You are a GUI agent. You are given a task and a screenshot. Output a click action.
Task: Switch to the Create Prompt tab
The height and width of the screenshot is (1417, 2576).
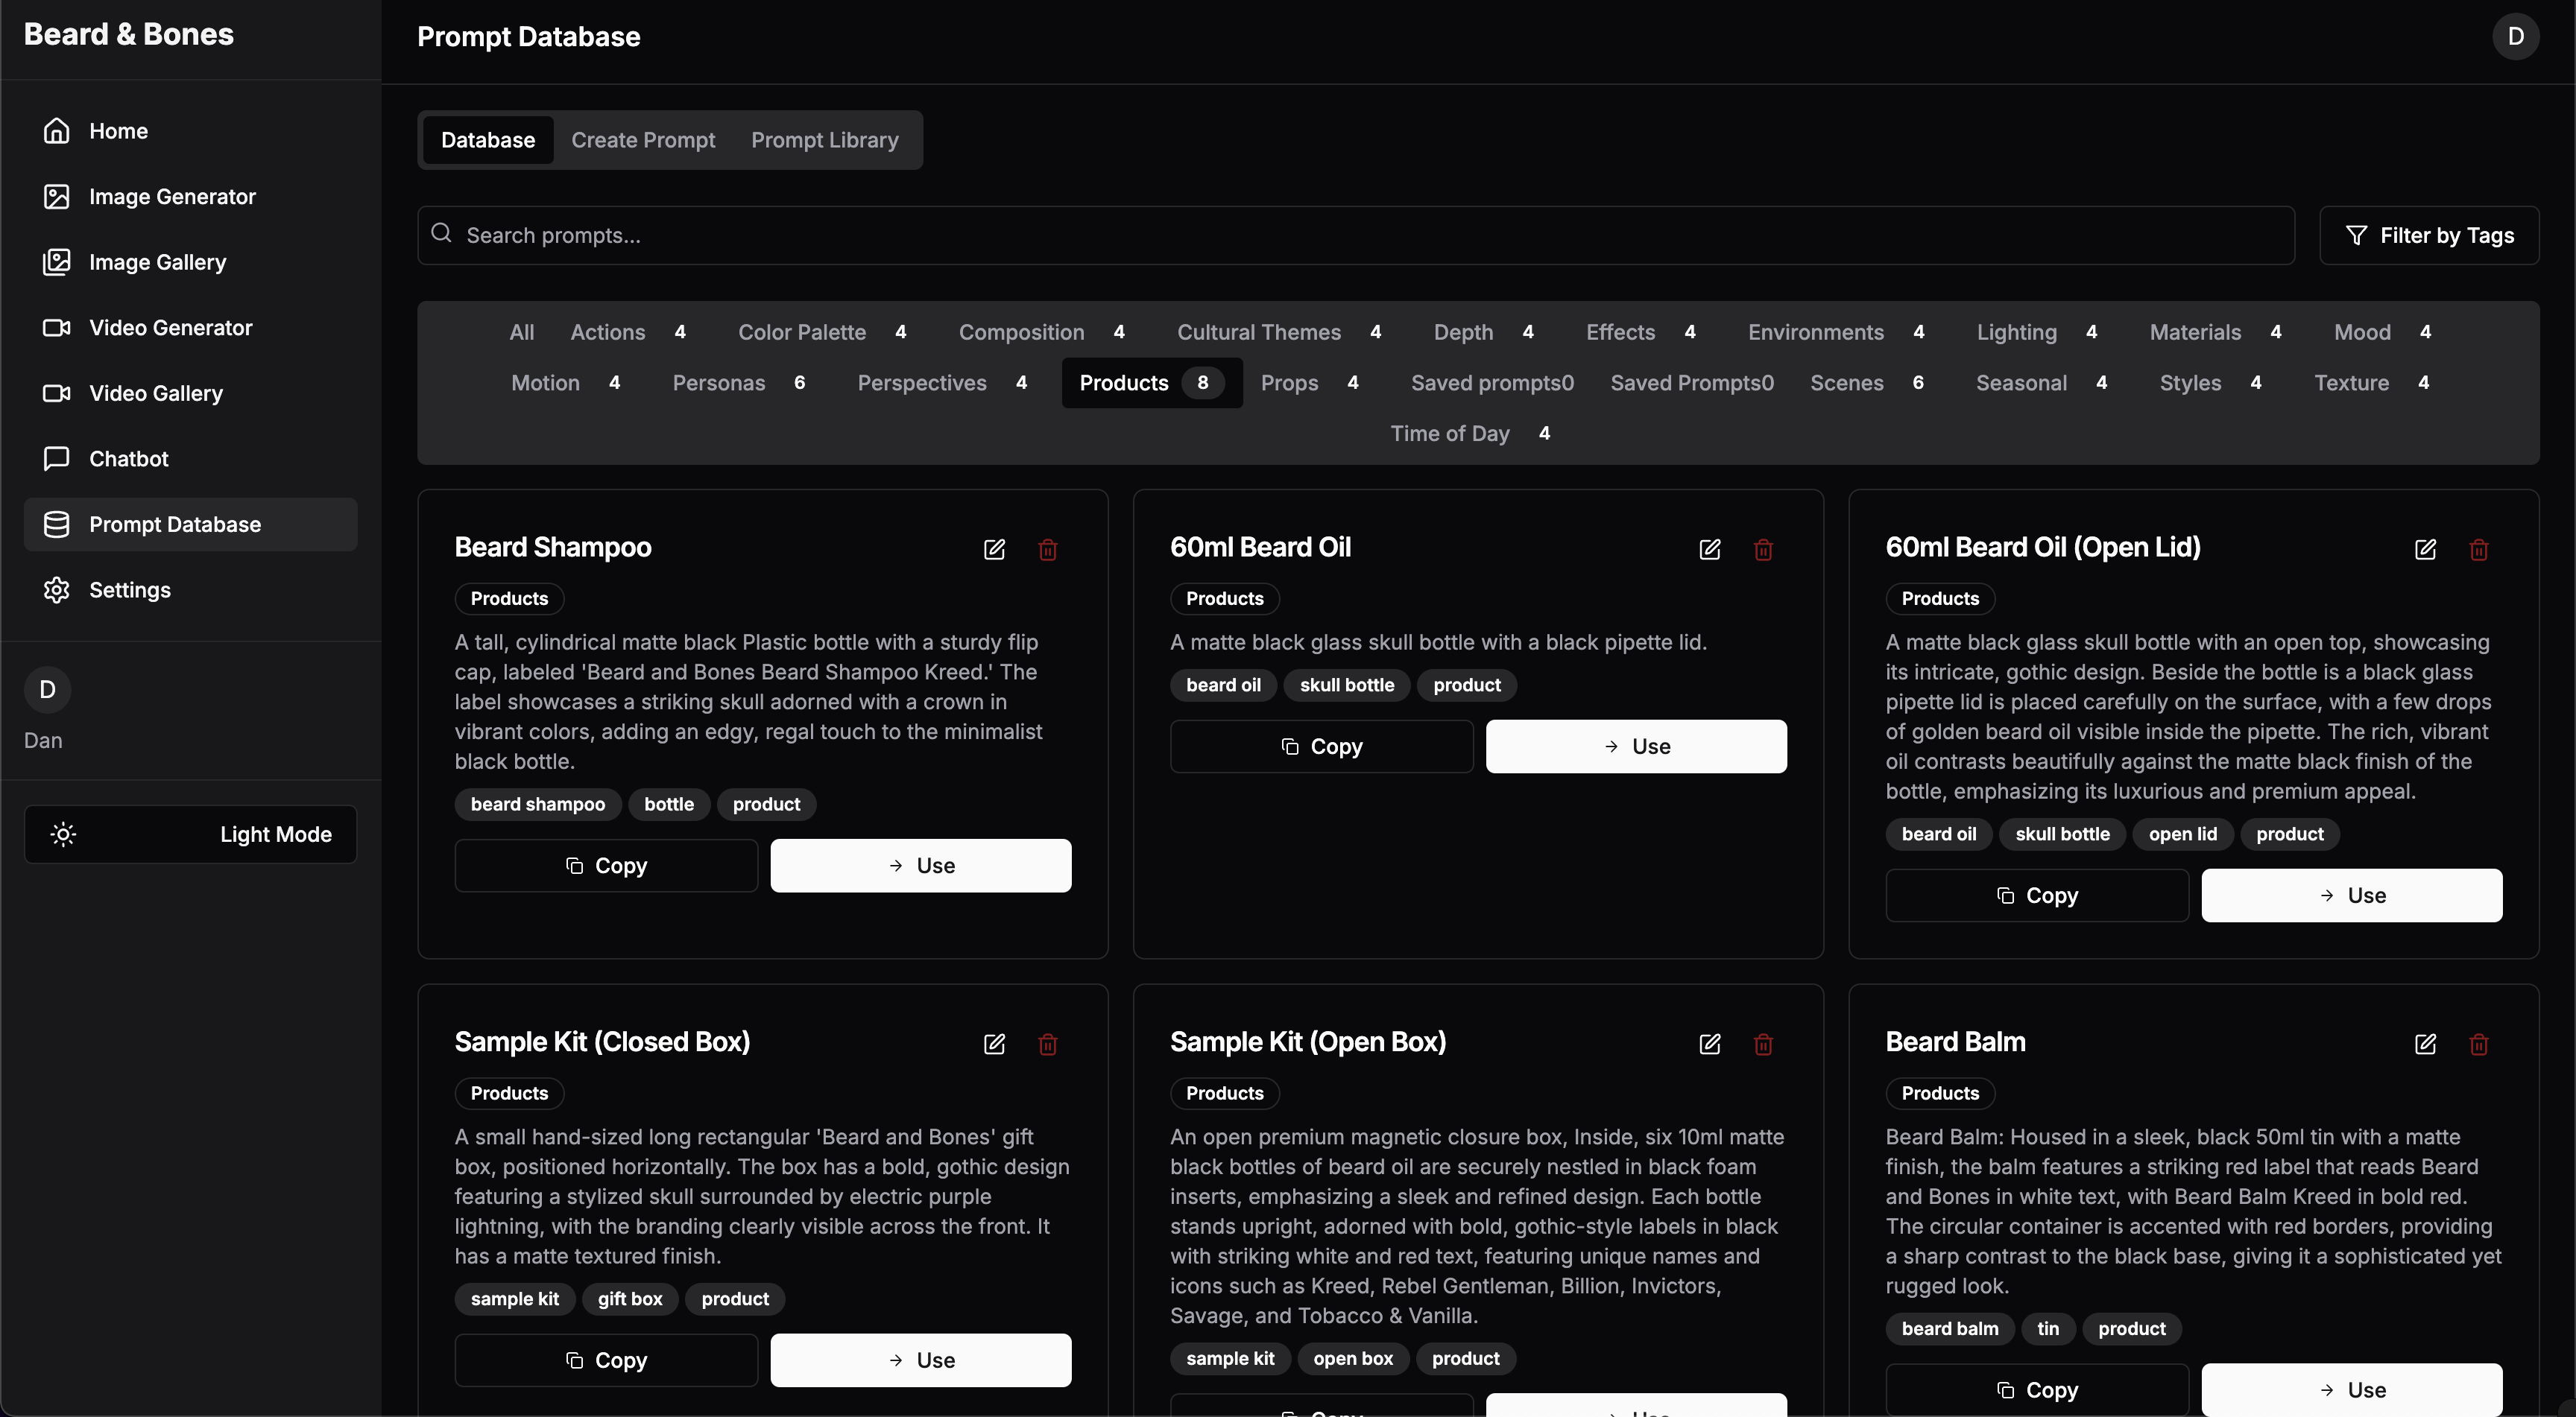coord(643,140)
